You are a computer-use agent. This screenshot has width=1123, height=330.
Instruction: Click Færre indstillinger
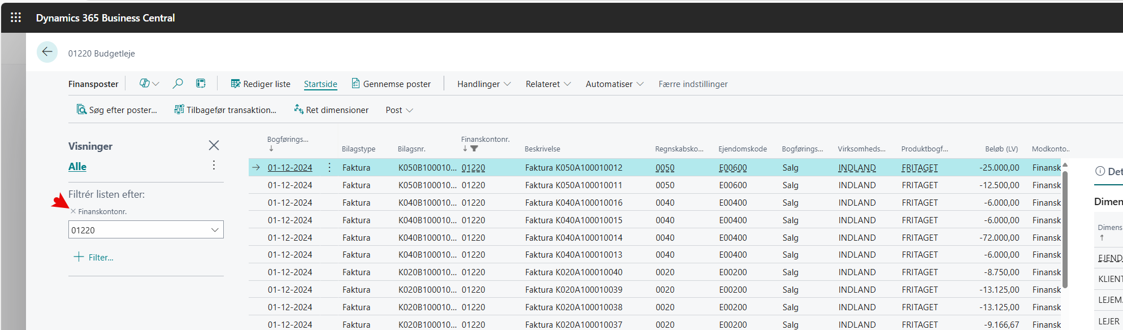pyautogui.click(x=693, y=84)
